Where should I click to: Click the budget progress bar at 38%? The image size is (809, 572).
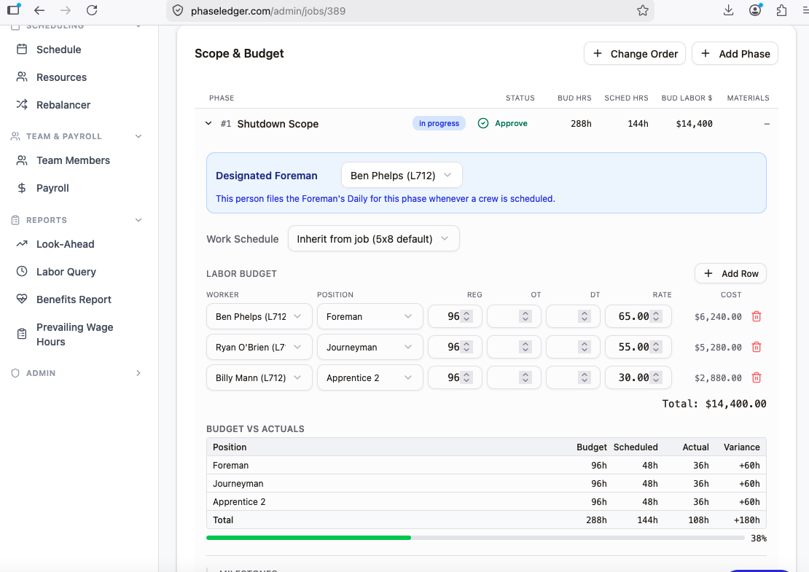475,538
